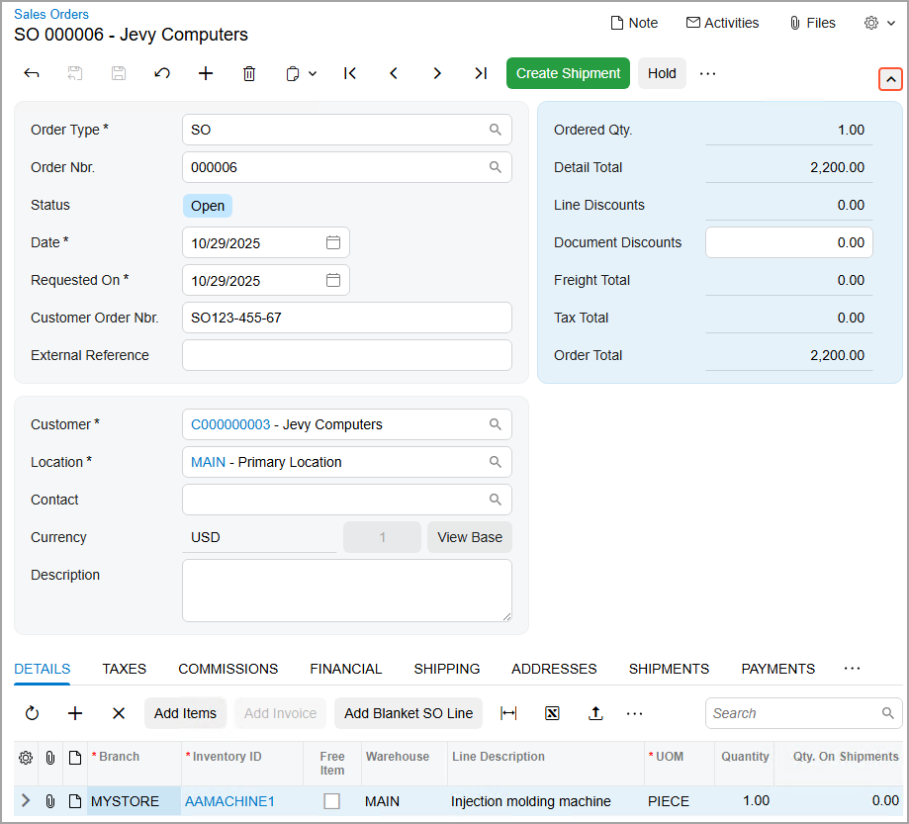Viewport: 909px width, 824px height.
Task: Show more tabs via ellipsis
Action: 853,669
